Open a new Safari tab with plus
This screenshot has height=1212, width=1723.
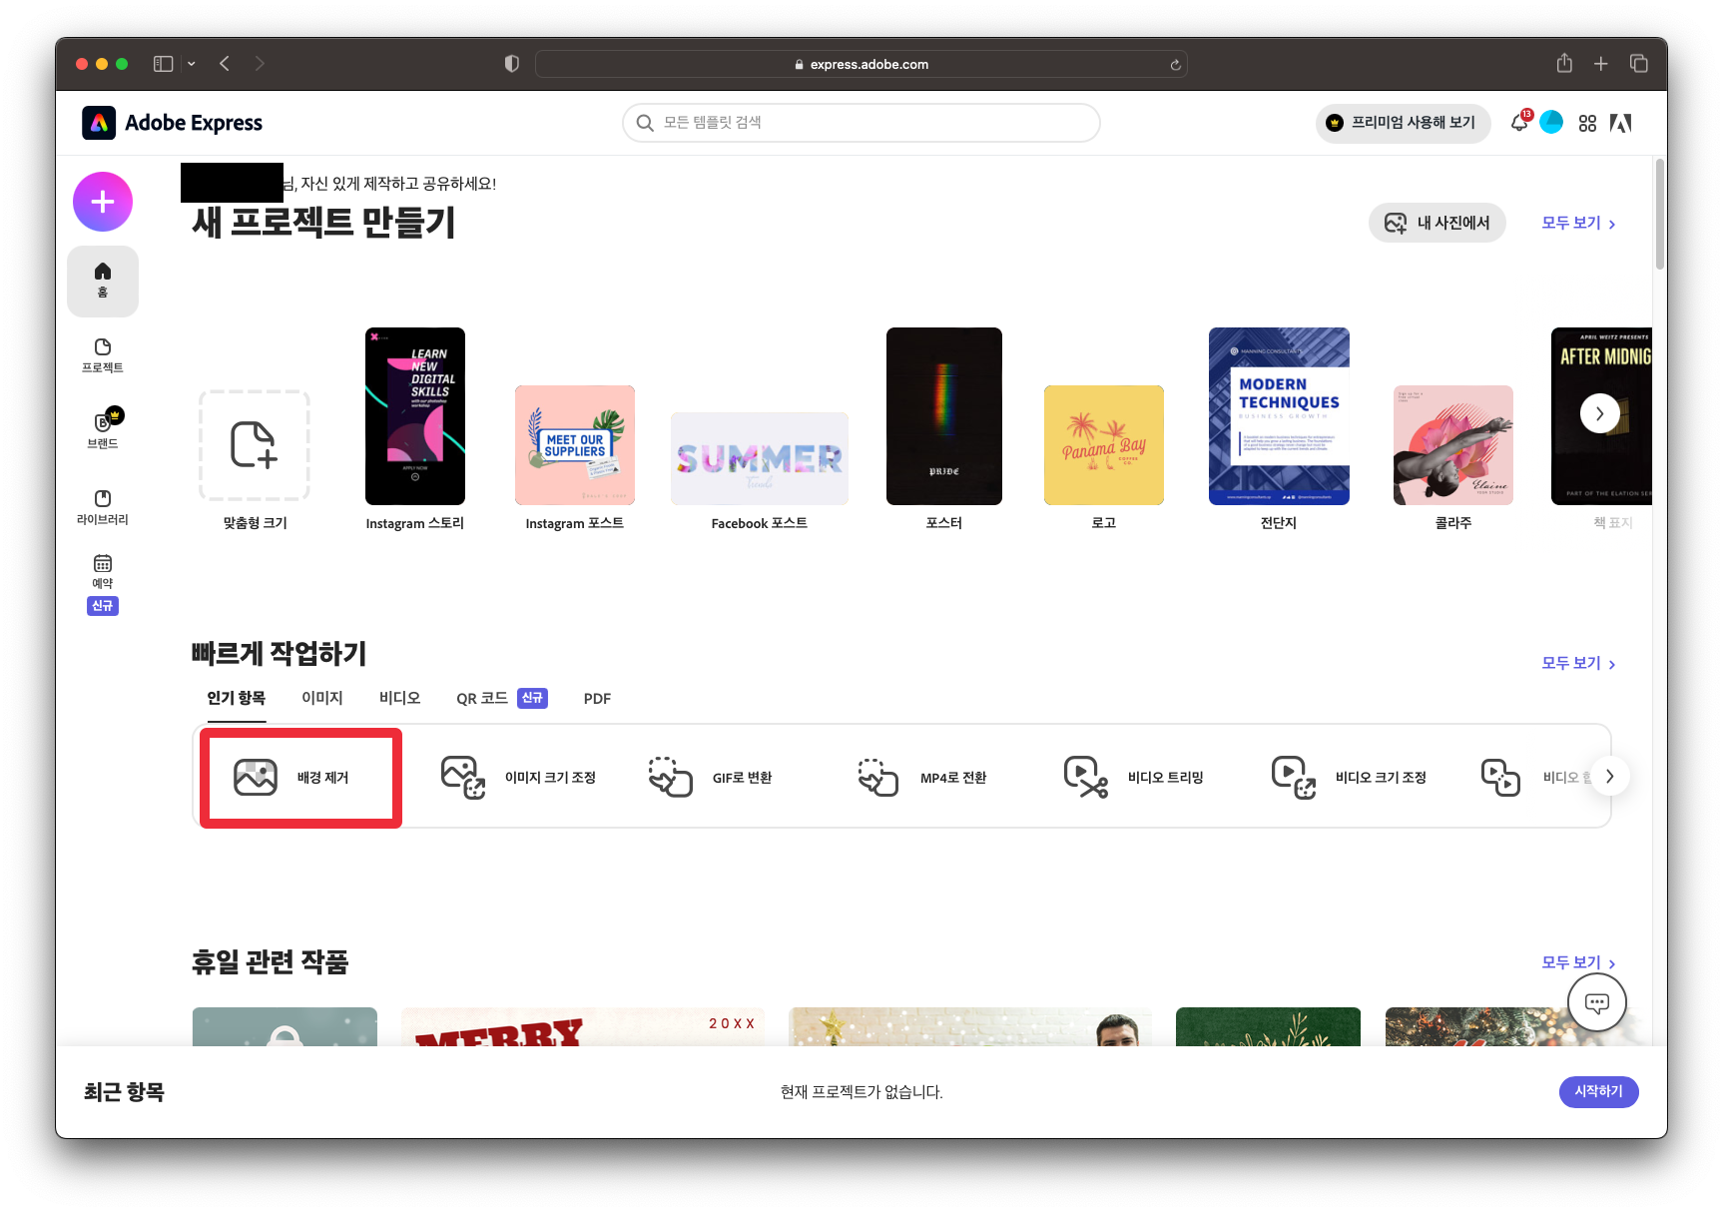[x=1601, y=64]
